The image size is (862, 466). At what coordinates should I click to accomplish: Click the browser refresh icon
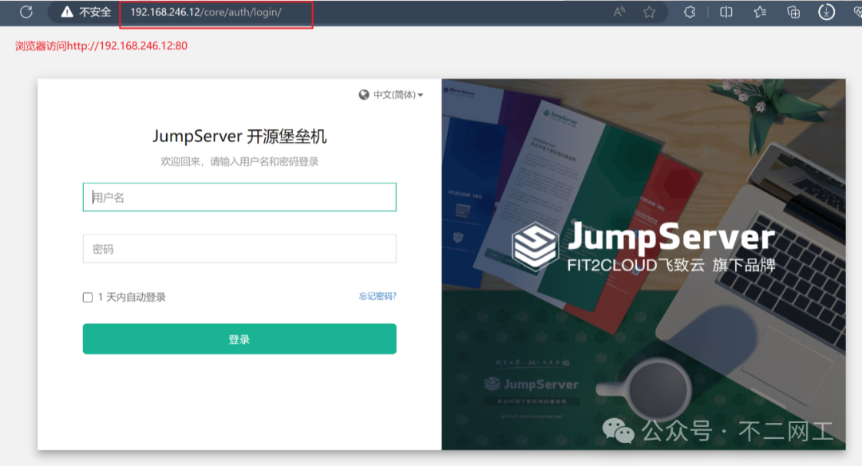tap(26, 12)
